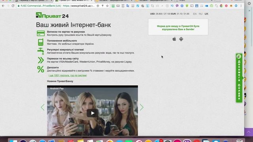The height and width of the screenshot is (142, 253).
Task: Click the 'Поповнення мобільного' heading
Action: 62,41
